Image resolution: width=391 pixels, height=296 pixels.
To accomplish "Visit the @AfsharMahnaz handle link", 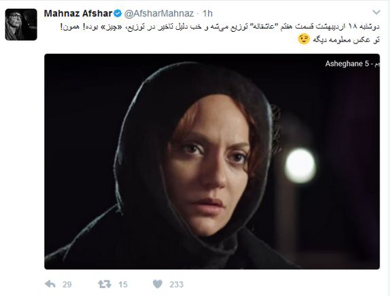I will click(x=159, y=14).
